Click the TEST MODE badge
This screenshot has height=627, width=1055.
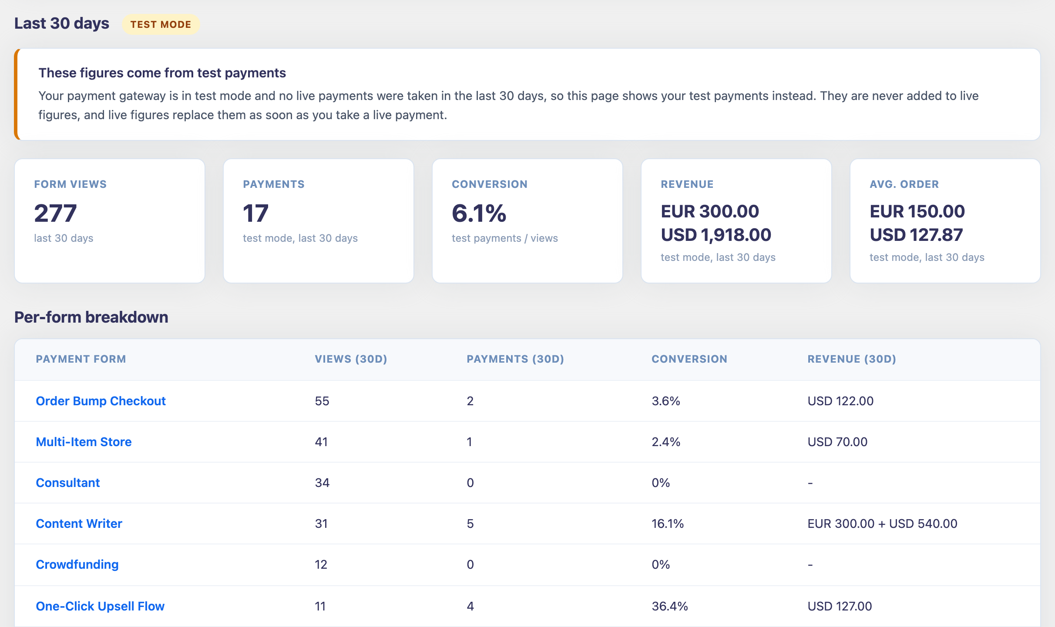(x=161, y=24)
